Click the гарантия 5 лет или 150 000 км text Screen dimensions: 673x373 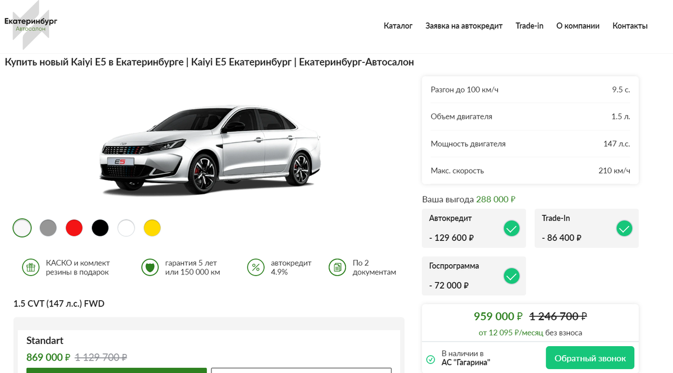pyautogui.click(x=192, y=268)
